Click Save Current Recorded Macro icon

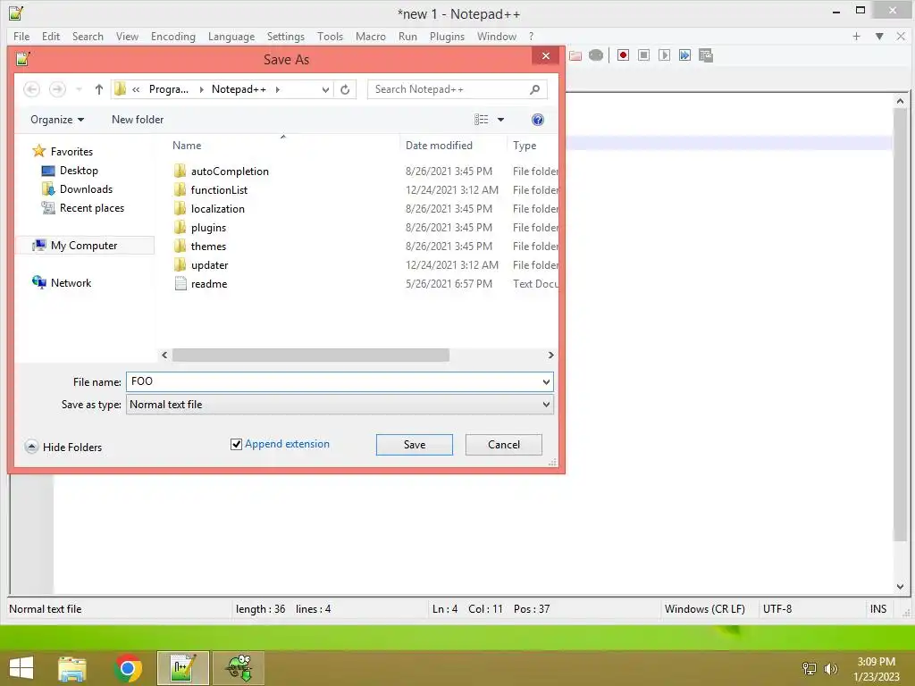tap(706, 55)
